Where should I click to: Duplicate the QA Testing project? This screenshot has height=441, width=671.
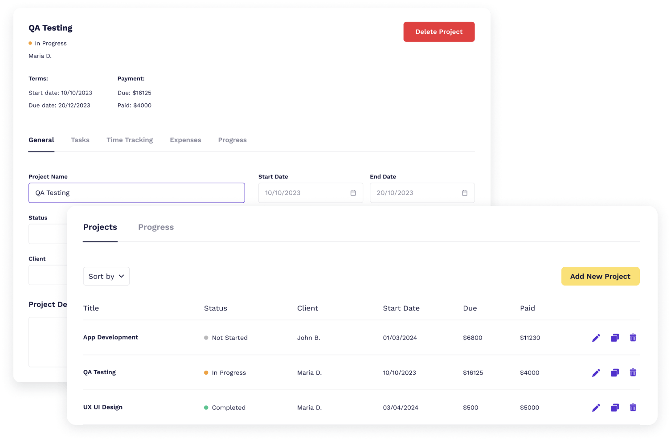(x=615, y=372)
